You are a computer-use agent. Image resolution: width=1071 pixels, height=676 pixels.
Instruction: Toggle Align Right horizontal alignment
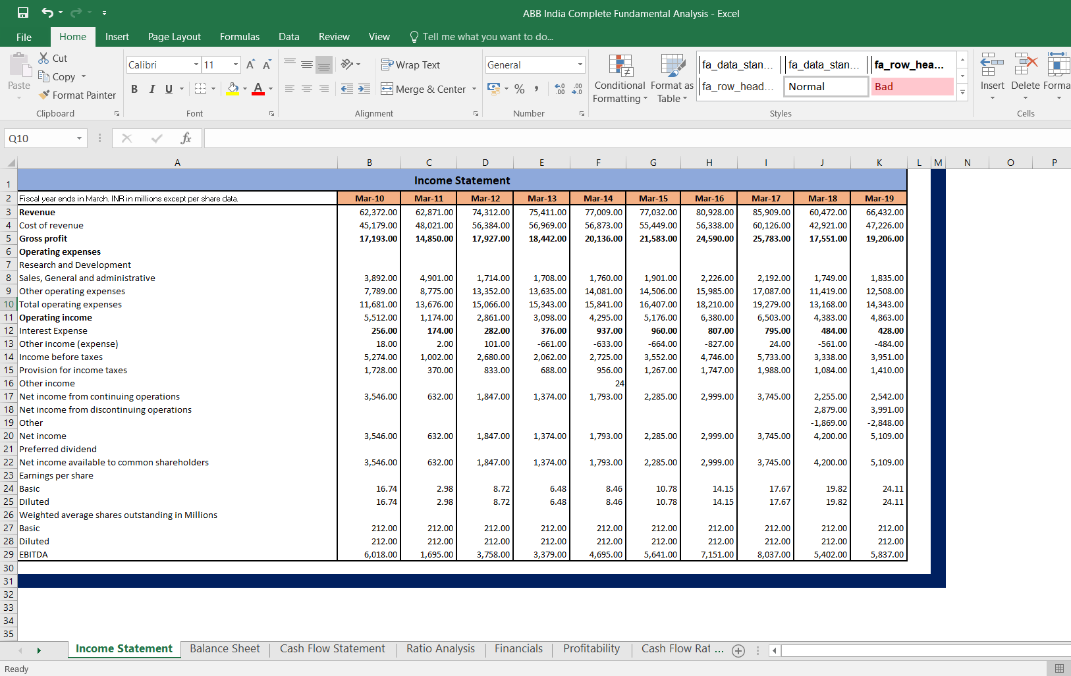pos(324,89)
